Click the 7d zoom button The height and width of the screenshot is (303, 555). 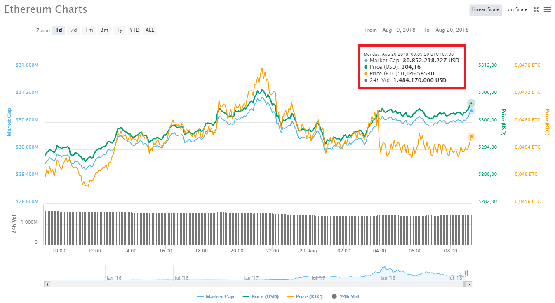pos(73,30)
